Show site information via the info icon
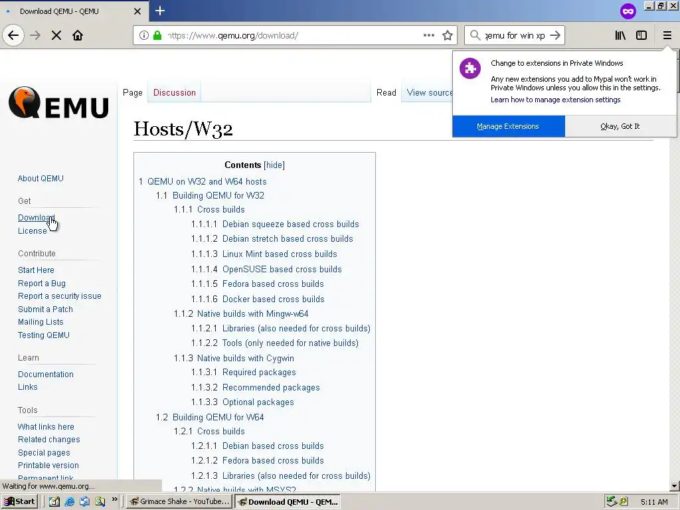This screenshot has height=510, width=680. [x=144, y=35]
